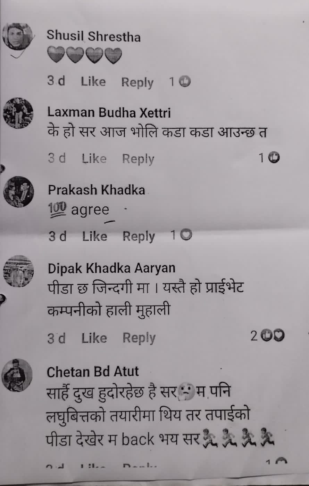
Task: Open Prakash Khadka's profile name link
Action: tap(97, 190)
